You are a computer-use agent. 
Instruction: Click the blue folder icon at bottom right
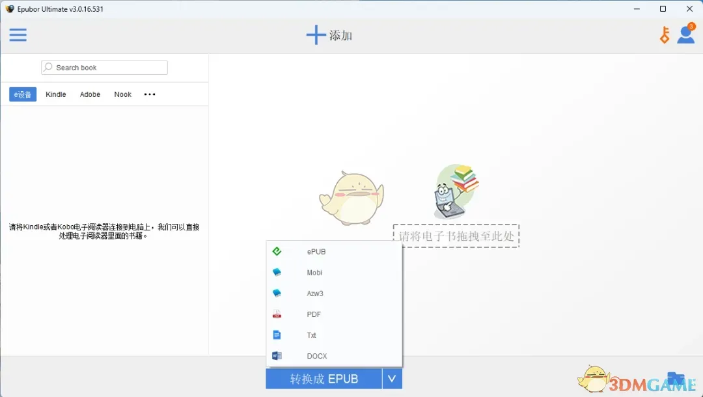click(x=675, y=379)
